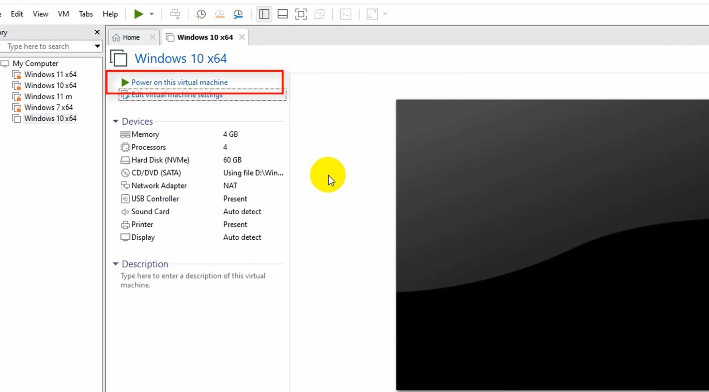Click Power on this virtual machine
This screenshot has width=709, height=392.
click(x=179, y=82)
